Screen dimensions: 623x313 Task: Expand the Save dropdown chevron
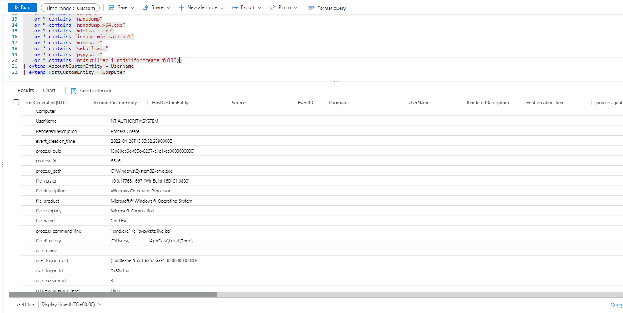(x=132, y=8)
